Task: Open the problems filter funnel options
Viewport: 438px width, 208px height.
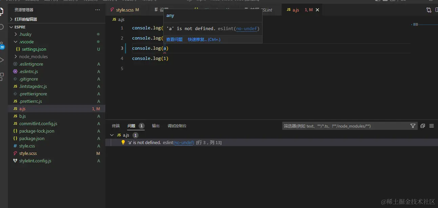Action: click(413, 126)
